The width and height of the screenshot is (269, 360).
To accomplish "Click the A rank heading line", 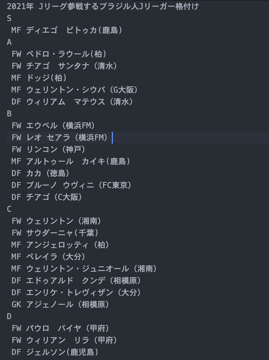I will 9,42.
